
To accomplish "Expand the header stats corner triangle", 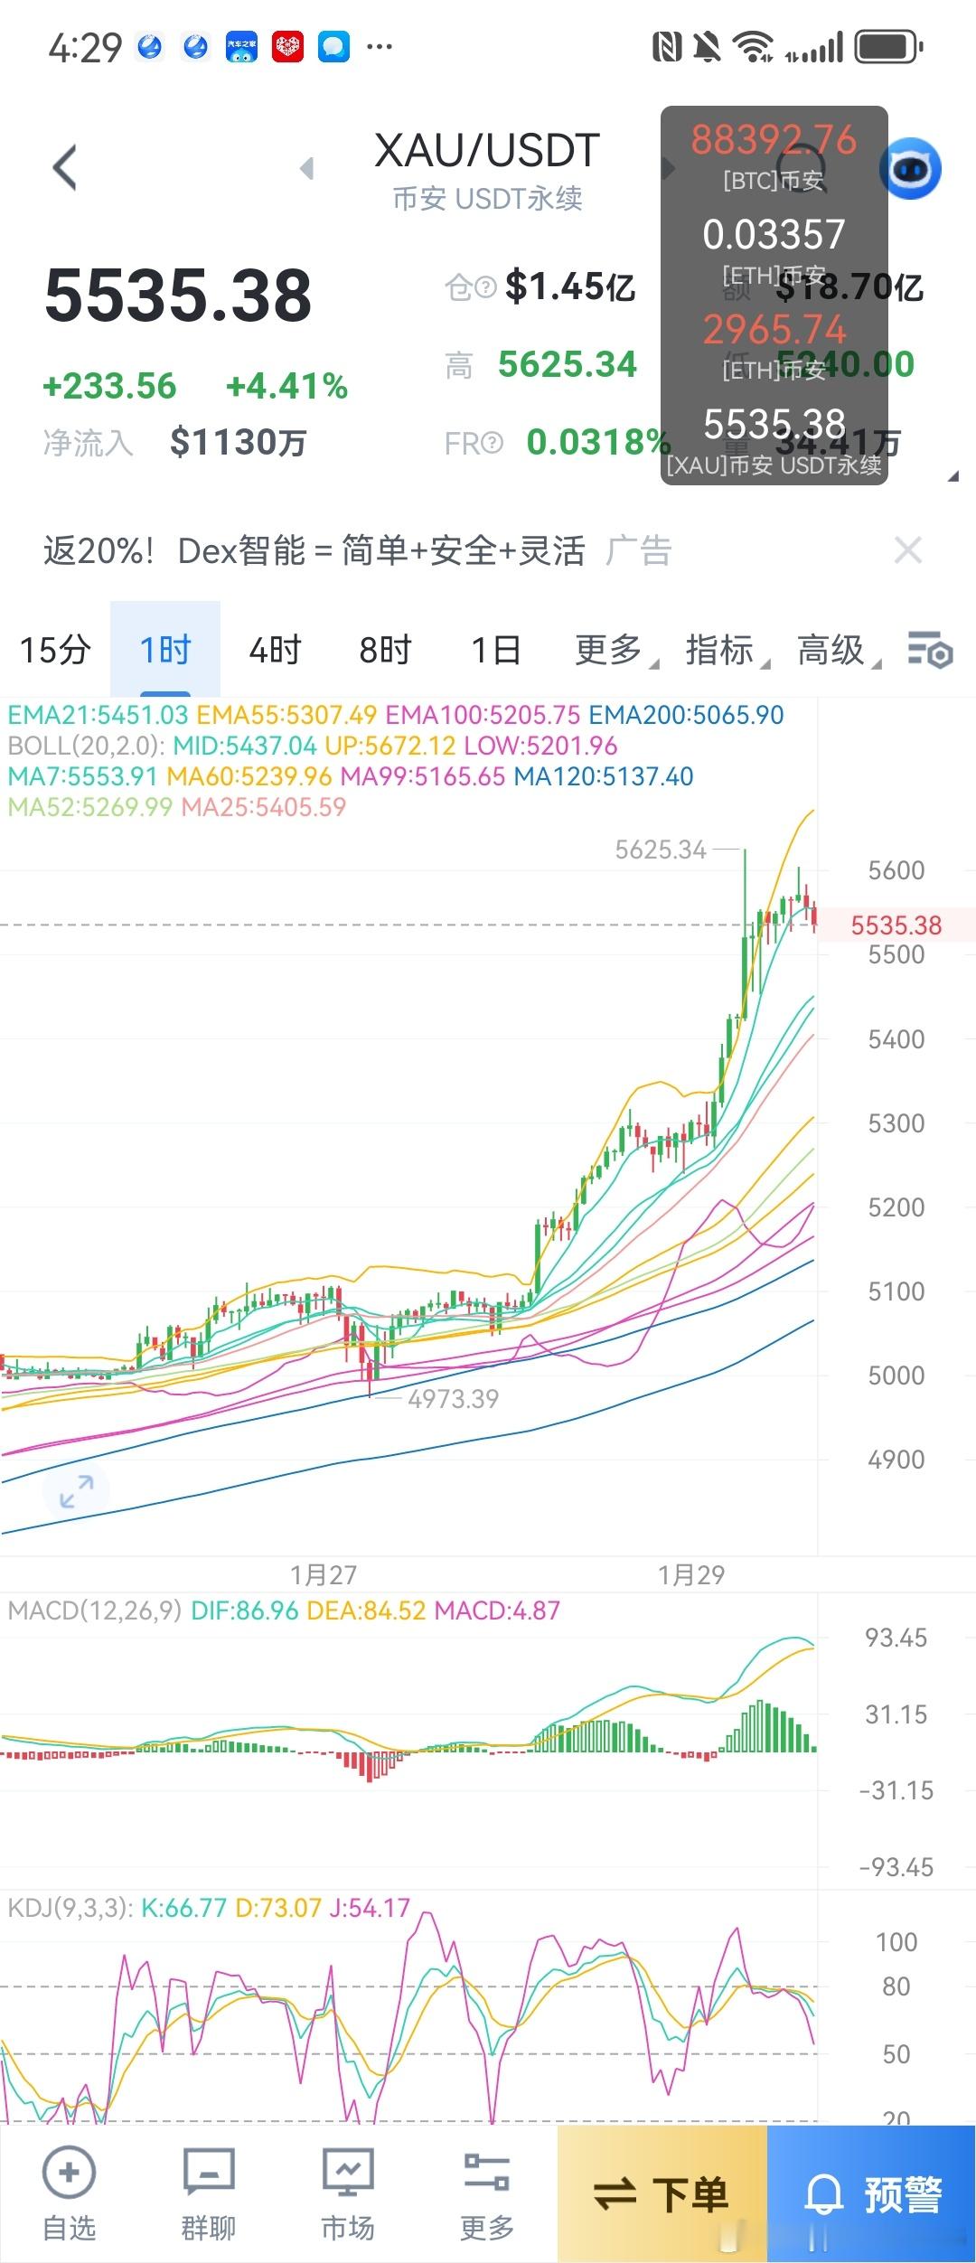I will pos(952,475).
